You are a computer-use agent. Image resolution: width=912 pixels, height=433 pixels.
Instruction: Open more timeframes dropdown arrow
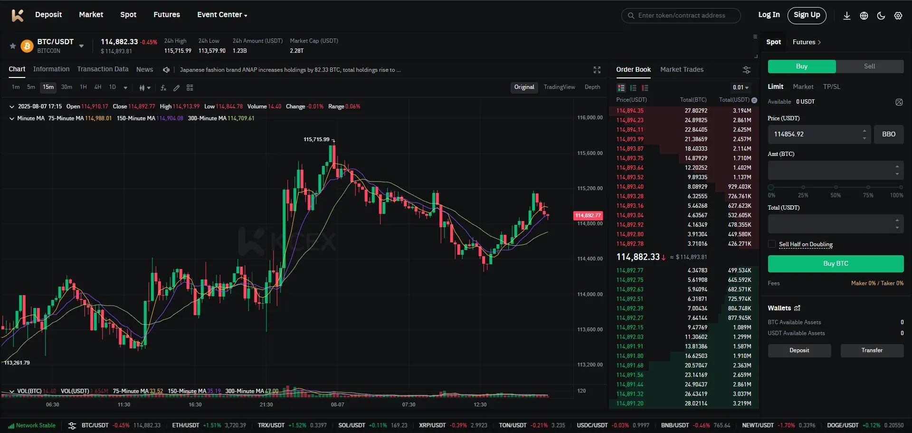click(125, 88)
